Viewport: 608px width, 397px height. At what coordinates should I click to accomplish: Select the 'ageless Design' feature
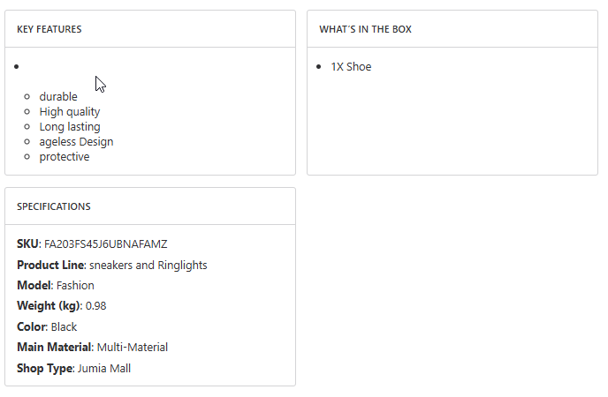(x=76, y=141)
